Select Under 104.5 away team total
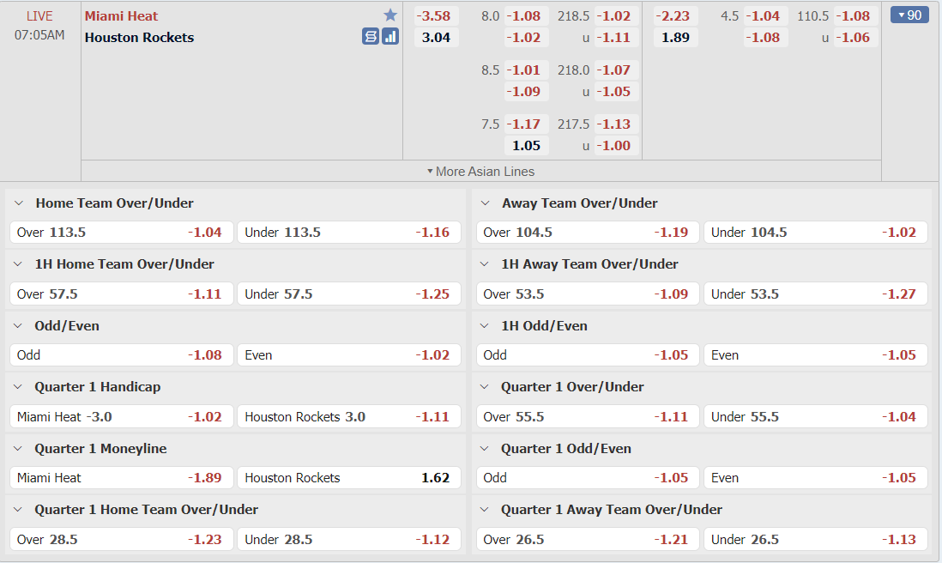This screenshot has height=563, width=942. tap(816, 233)
